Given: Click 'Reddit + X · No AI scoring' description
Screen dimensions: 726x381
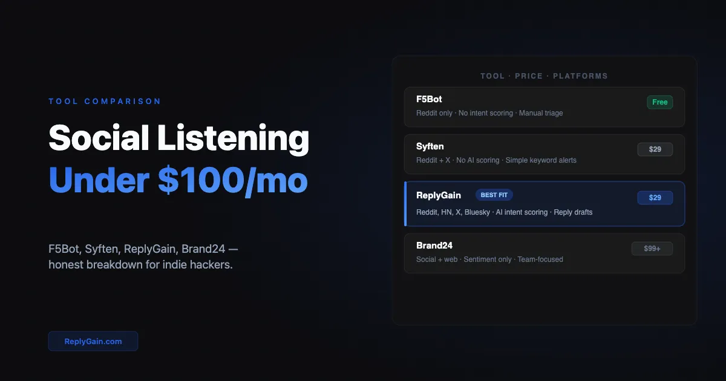Looking at the screenshot, I should click(496, 160).
